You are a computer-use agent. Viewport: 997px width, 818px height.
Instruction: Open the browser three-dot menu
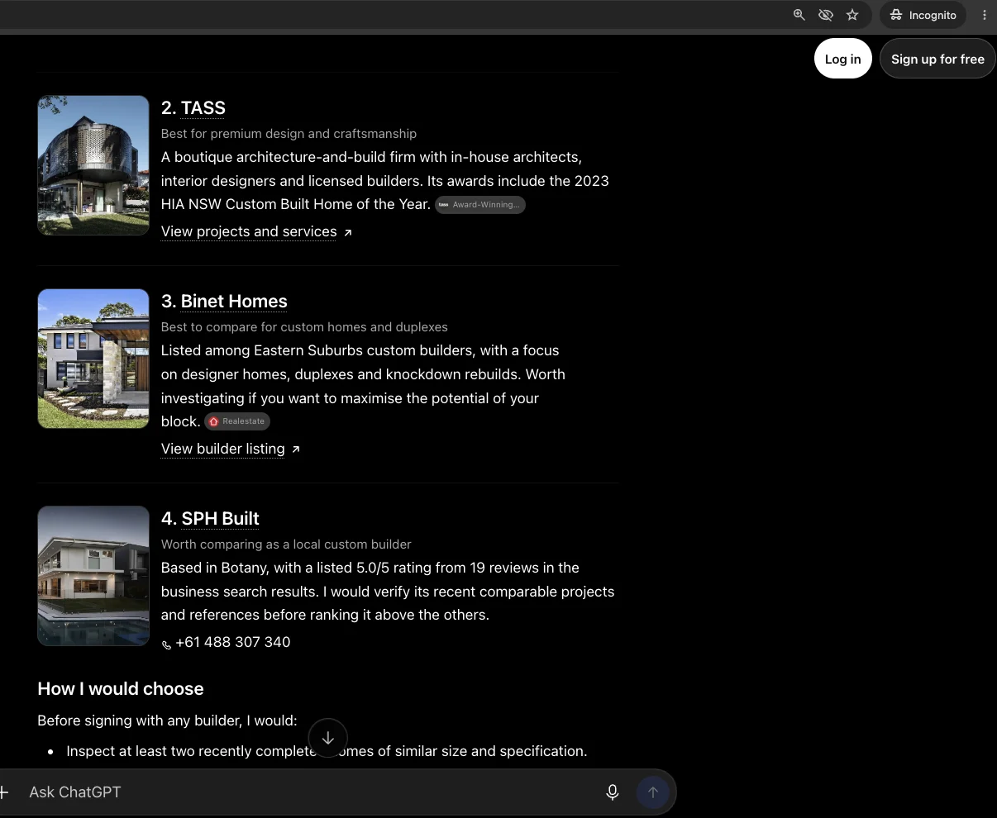984,15
